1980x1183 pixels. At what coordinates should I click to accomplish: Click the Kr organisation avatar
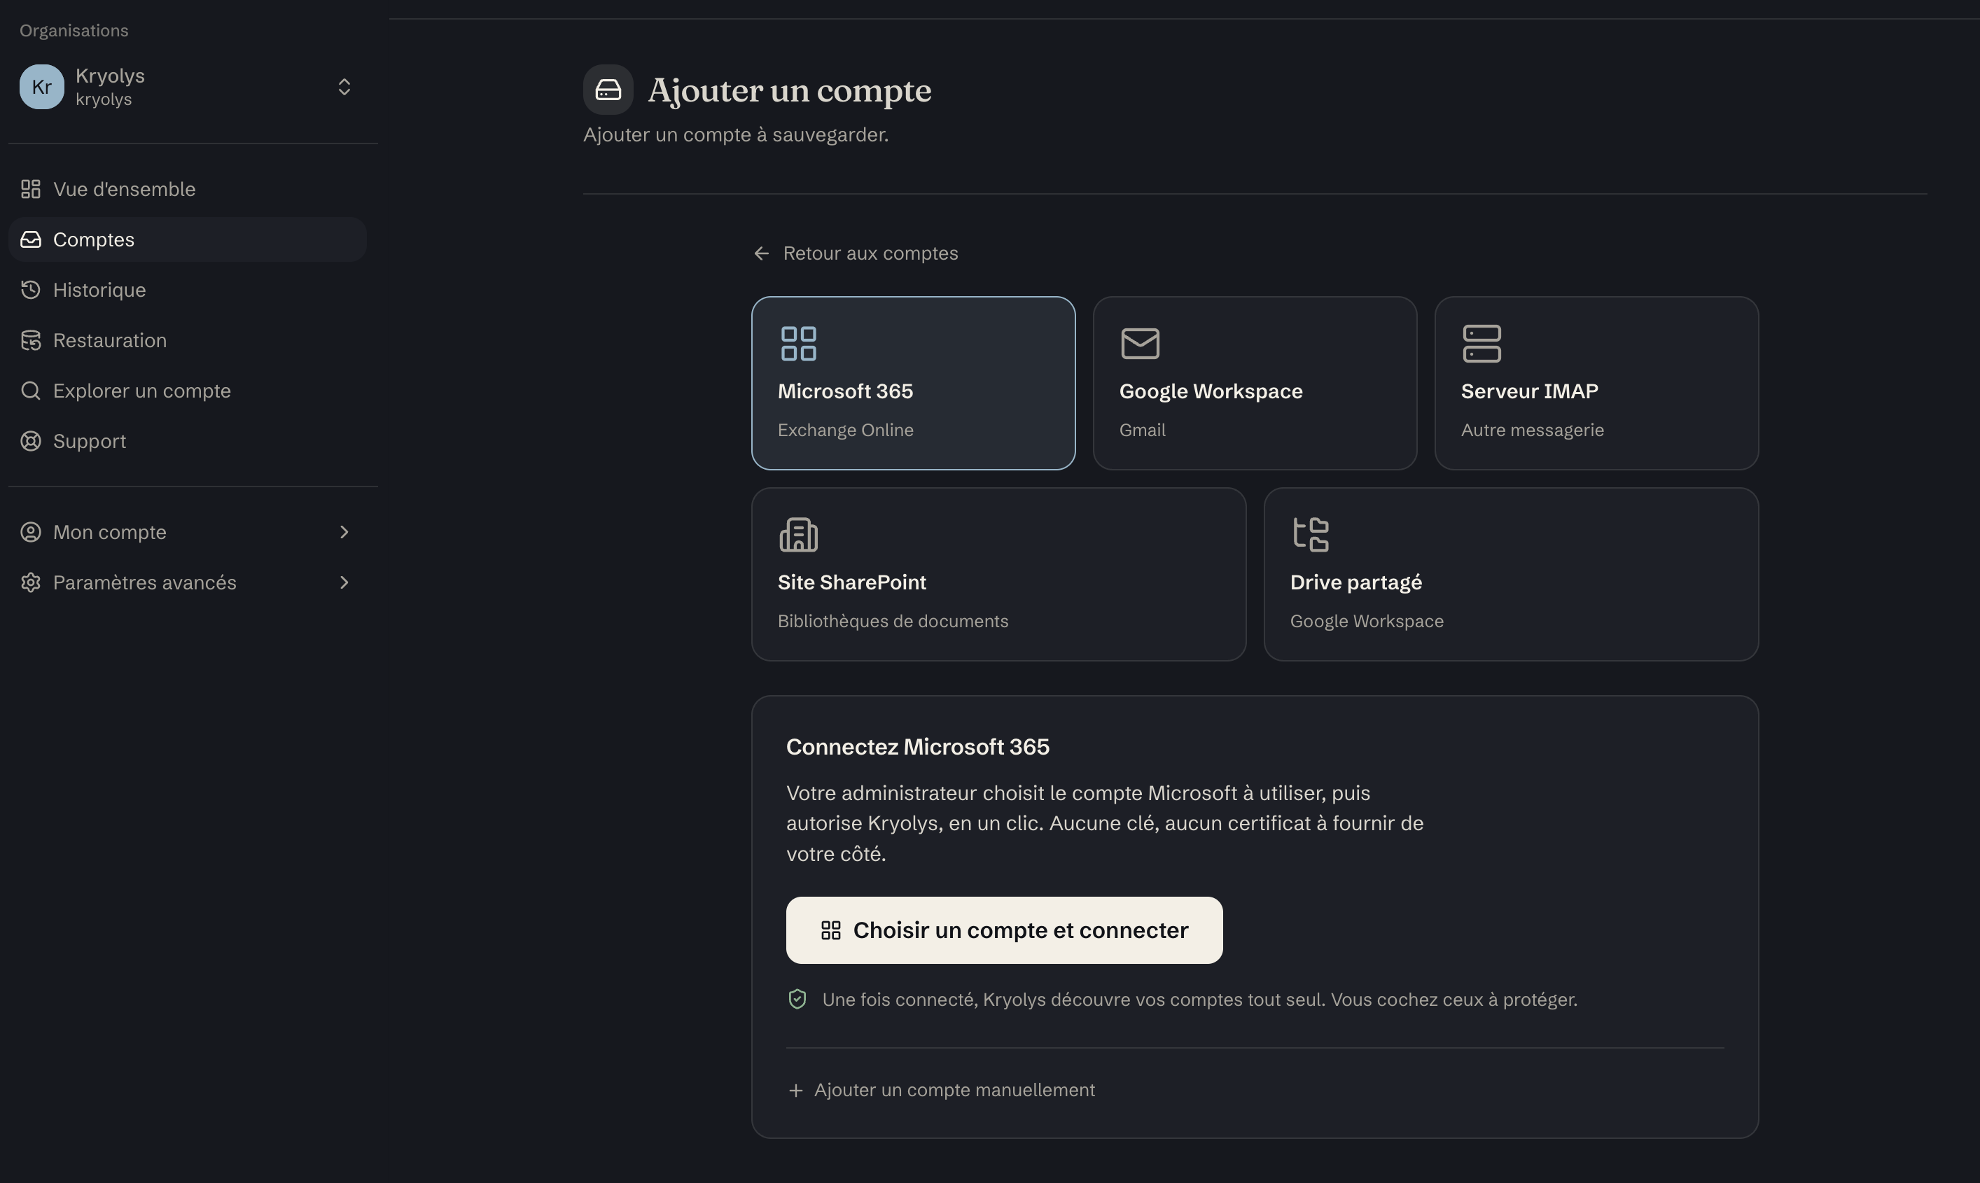[41, 87]
